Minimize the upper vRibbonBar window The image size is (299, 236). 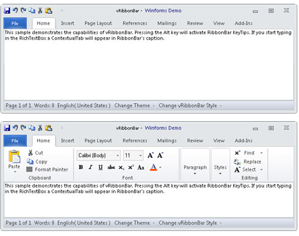pos(255,11)
